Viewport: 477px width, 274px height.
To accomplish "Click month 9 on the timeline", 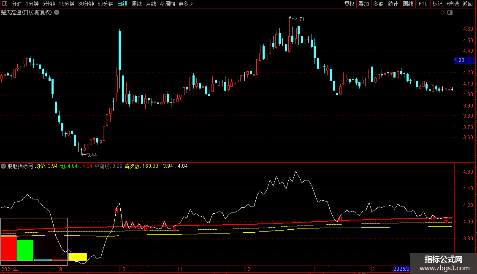I will pos(61,269).
